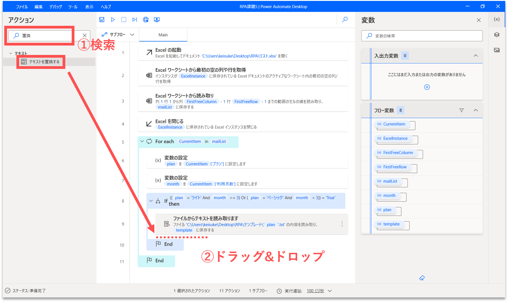Select the Main tab
508x302 pixels.
(x=163, y=35)
